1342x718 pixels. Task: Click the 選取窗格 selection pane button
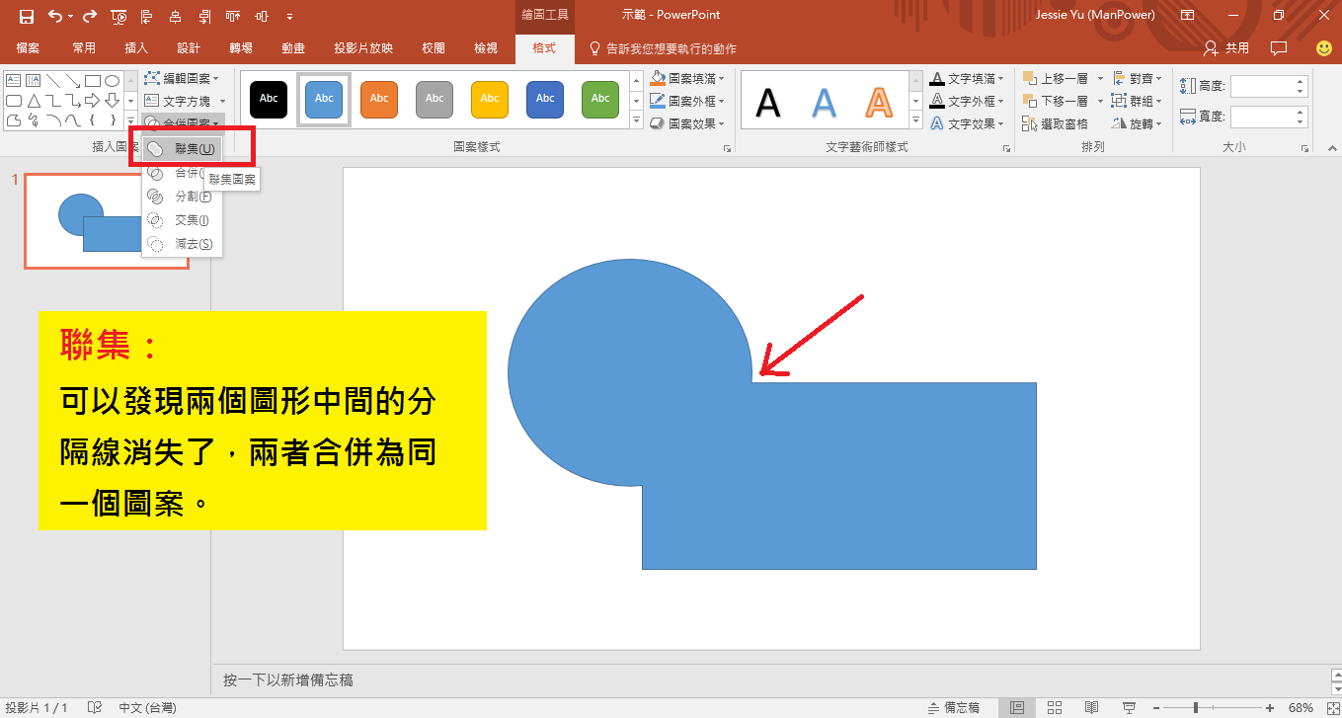pos(1056,123)
